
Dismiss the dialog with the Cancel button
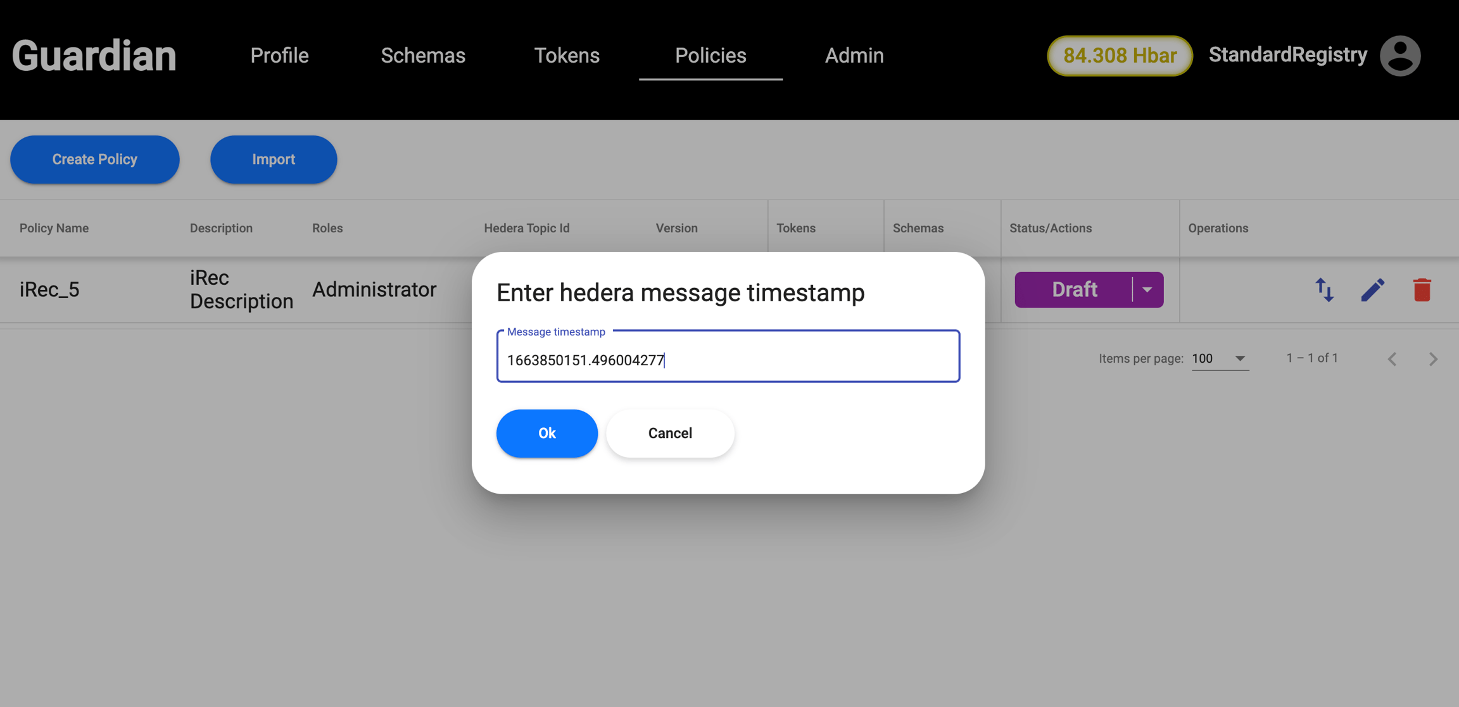670,434
